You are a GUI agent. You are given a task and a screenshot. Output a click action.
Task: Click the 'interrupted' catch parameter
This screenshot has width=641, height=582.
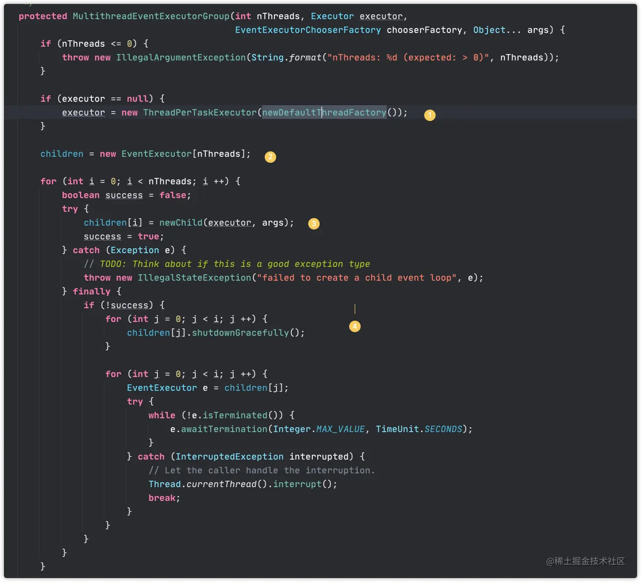coord(319,457)
